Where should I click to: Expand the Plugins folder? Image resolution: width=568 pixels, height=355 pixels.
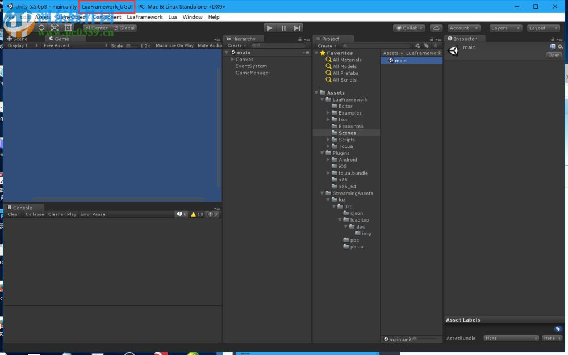click(x=322, y=153)
